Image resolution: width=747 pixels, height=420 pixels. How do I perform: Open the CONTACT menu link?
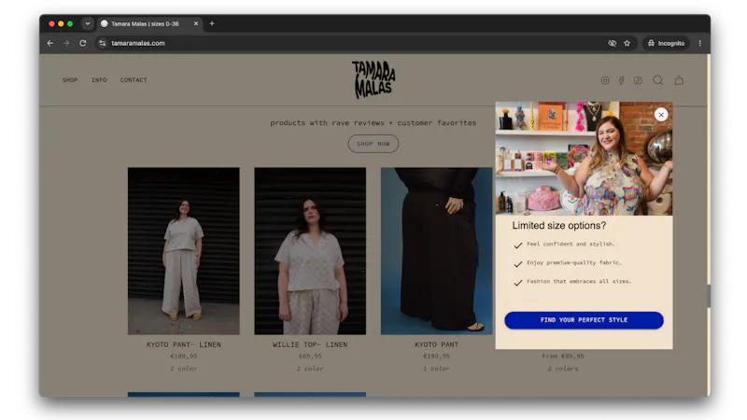click(x=134, y=80)
